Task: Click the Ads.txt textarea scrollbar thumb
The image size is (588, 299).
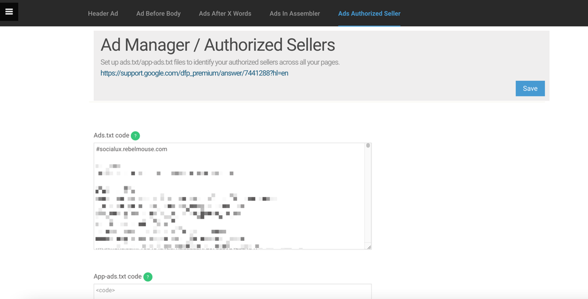Action: (x=368, y=146)
